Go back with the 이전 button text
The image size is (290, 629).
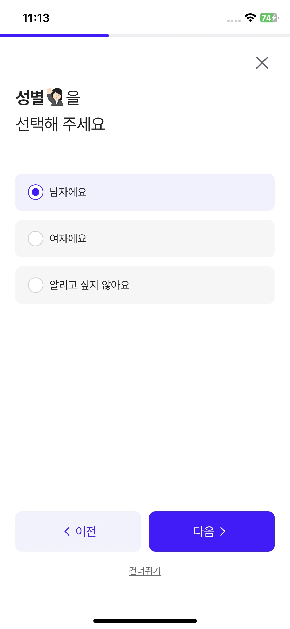(86, 531)
